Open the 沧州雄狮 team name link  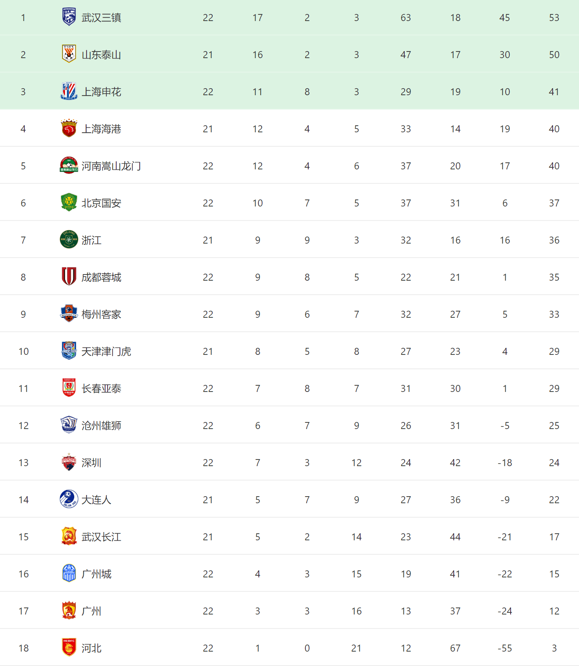[101, 426]
